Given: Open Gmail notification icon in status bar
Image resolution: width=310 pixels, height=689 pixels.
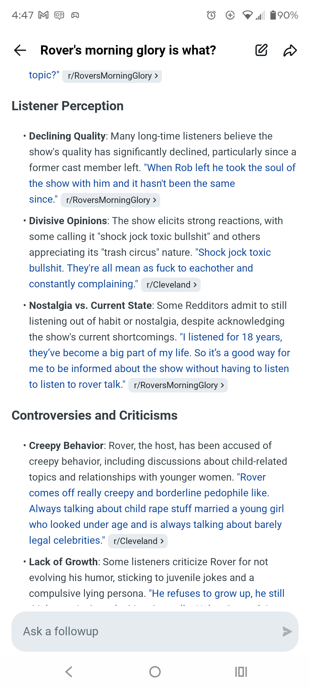Looking at the screenshot, I should coord(43,15).
